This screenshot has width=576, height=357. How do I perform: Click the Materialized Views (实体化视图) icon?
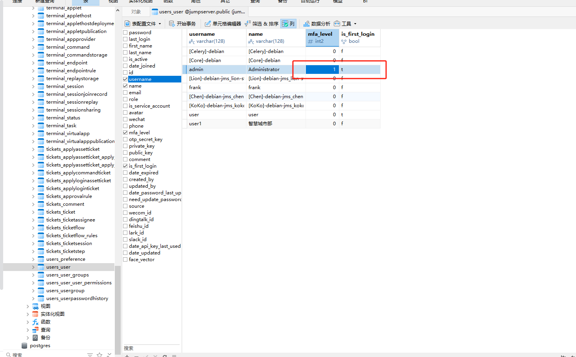(35, 314)
